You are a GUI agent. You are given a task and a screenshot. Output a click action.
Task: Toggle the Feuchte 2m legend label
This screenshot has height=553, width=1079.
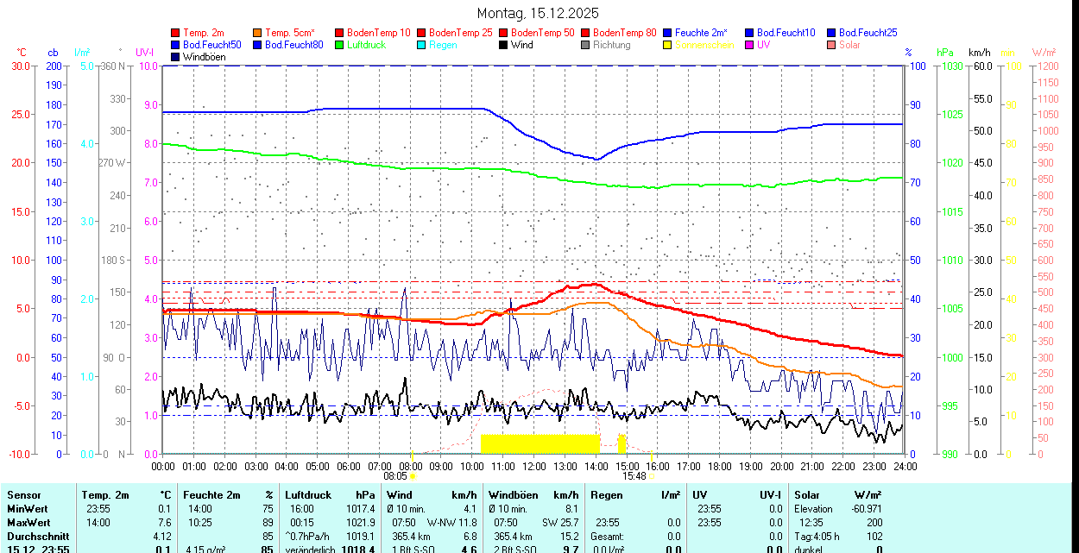coord(703,33)
